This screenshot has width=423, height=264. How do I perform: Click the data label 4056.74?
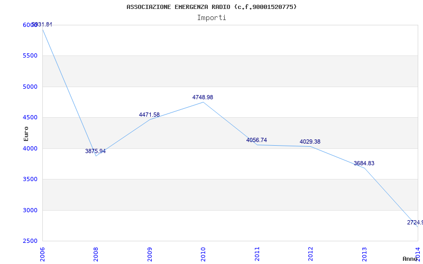click(x=256, y=140)
